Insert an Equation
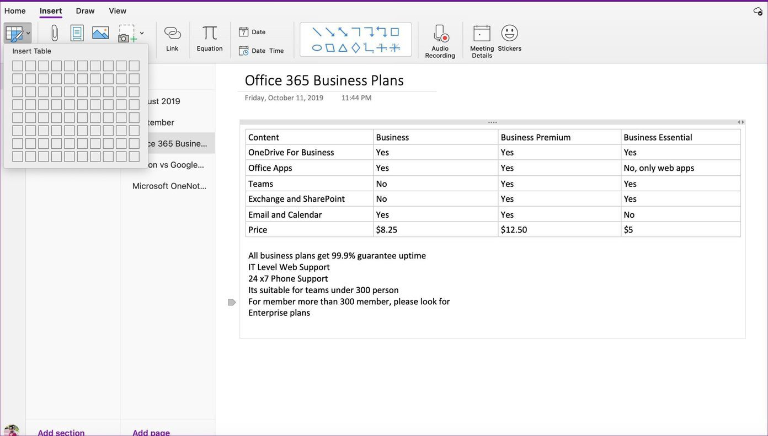 point(210,39)
